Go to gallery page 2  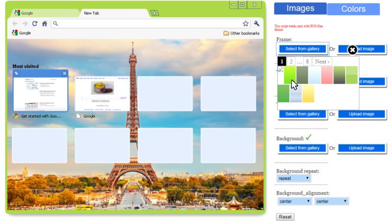pyautogui.click(x=291, y=62)
